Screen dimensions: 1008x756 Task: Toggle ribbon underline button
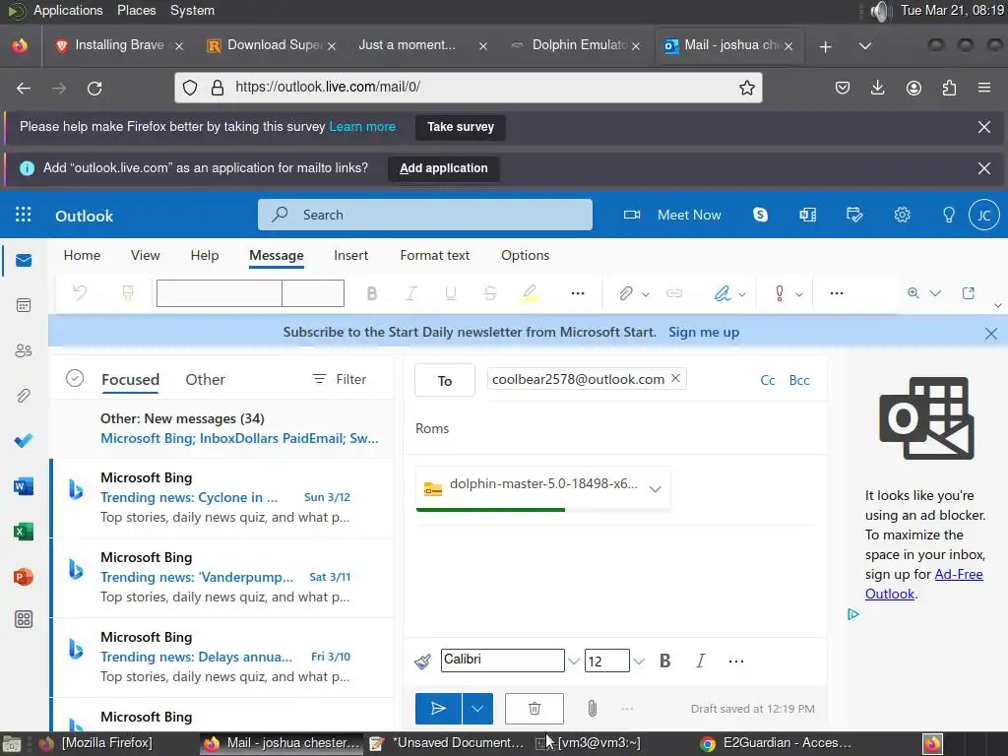point(451,293)
